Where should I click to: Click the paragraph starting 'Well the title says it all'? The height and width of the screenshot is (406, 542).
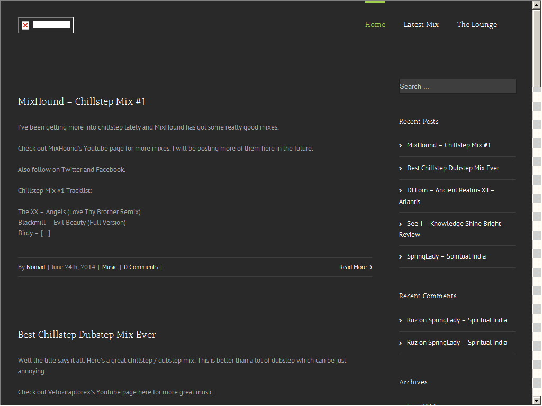click(182, 366)
